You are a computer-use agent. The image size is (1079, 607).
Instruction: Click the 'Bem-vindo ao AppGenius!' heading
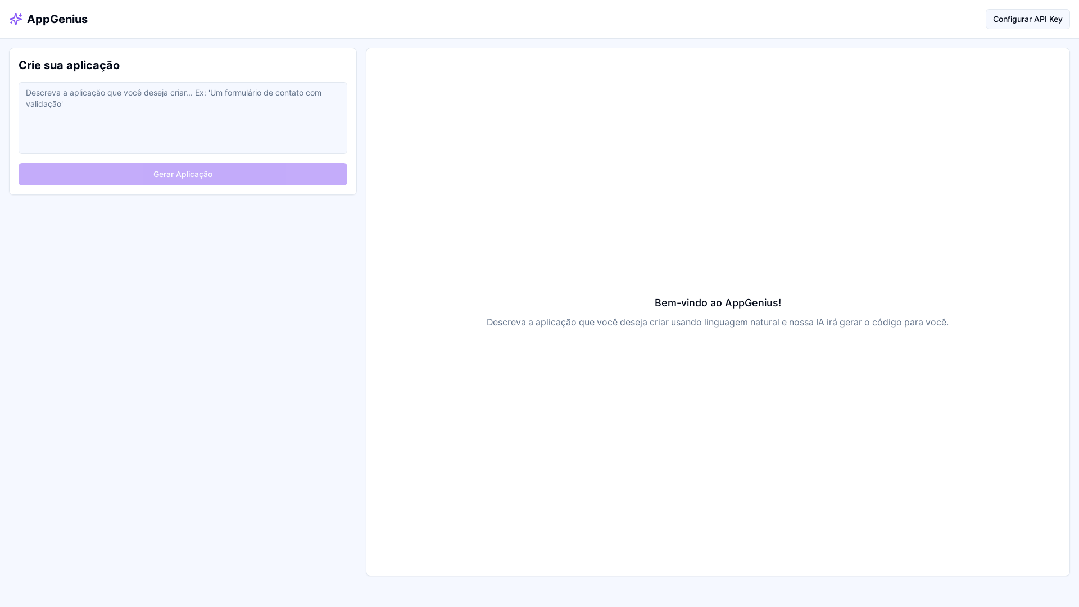(718, 303)
